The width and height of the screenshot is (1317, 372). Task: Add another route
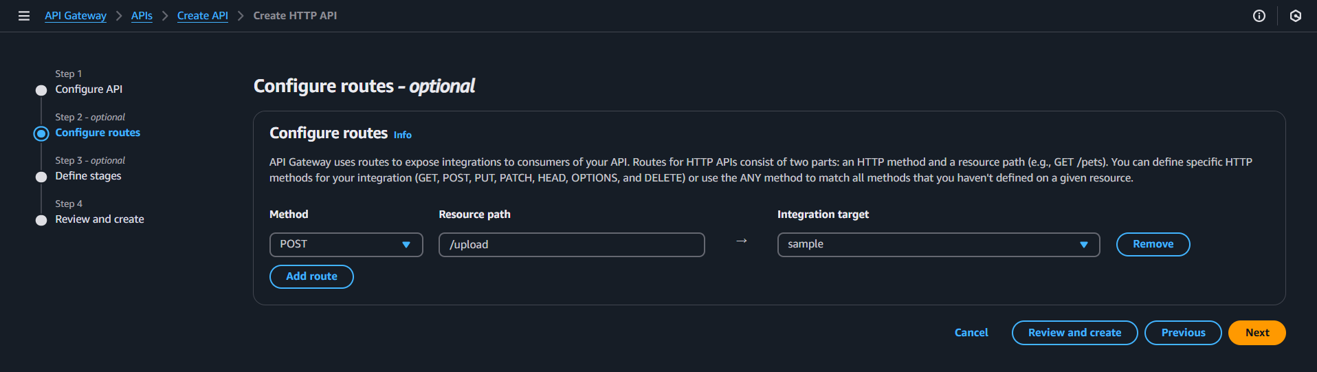pos(311,276)
